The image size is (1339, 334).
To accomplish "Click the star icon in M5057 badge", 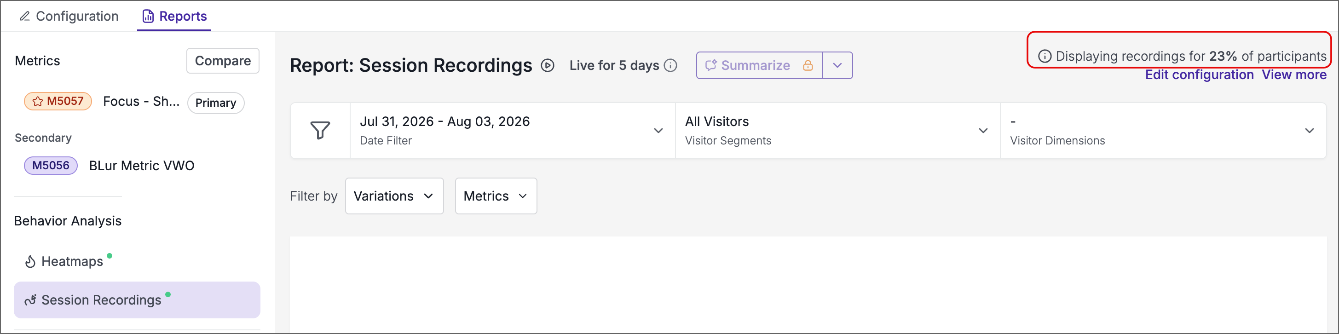I will [37, 101].
